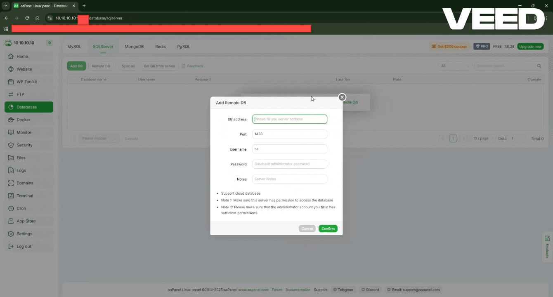Switch to the Redis tab
This screenshot has height=297, width=553.
[161, 47]
